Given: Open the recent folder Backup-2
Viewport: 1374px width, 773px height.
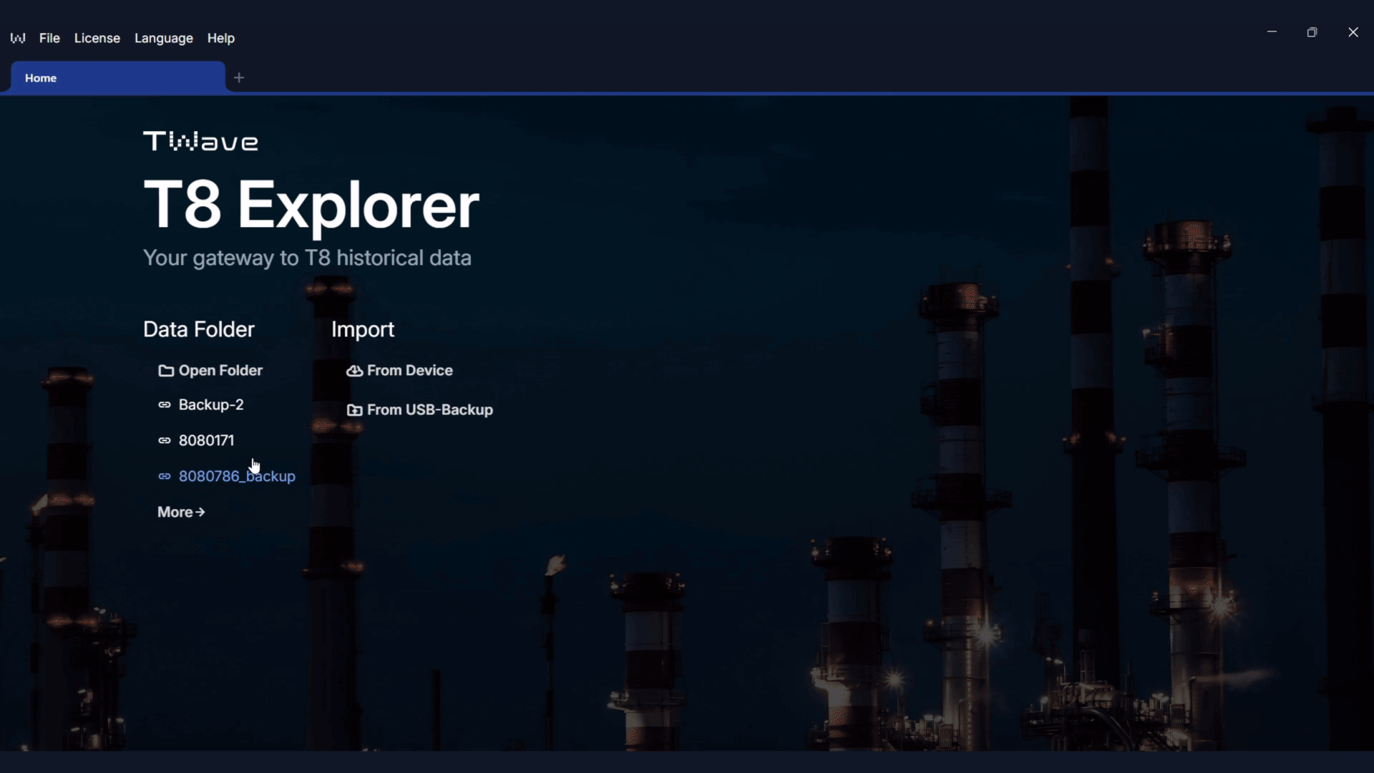Looking at the screenshot, I should point(211,404).
